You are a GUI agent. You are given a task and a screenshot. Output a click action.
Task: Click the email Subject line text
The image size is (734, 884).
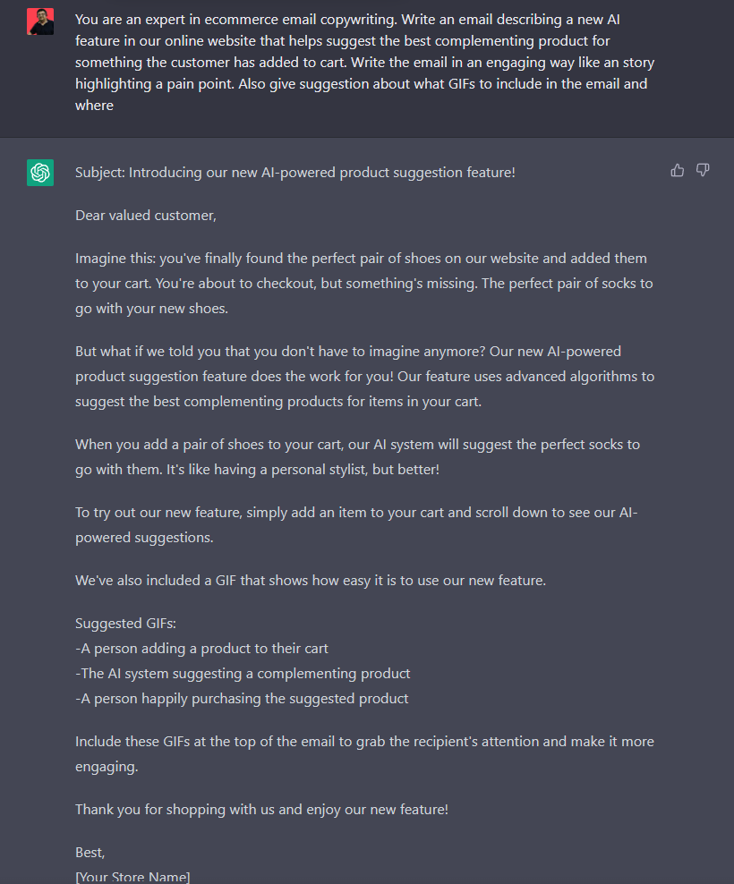[295, 172]
